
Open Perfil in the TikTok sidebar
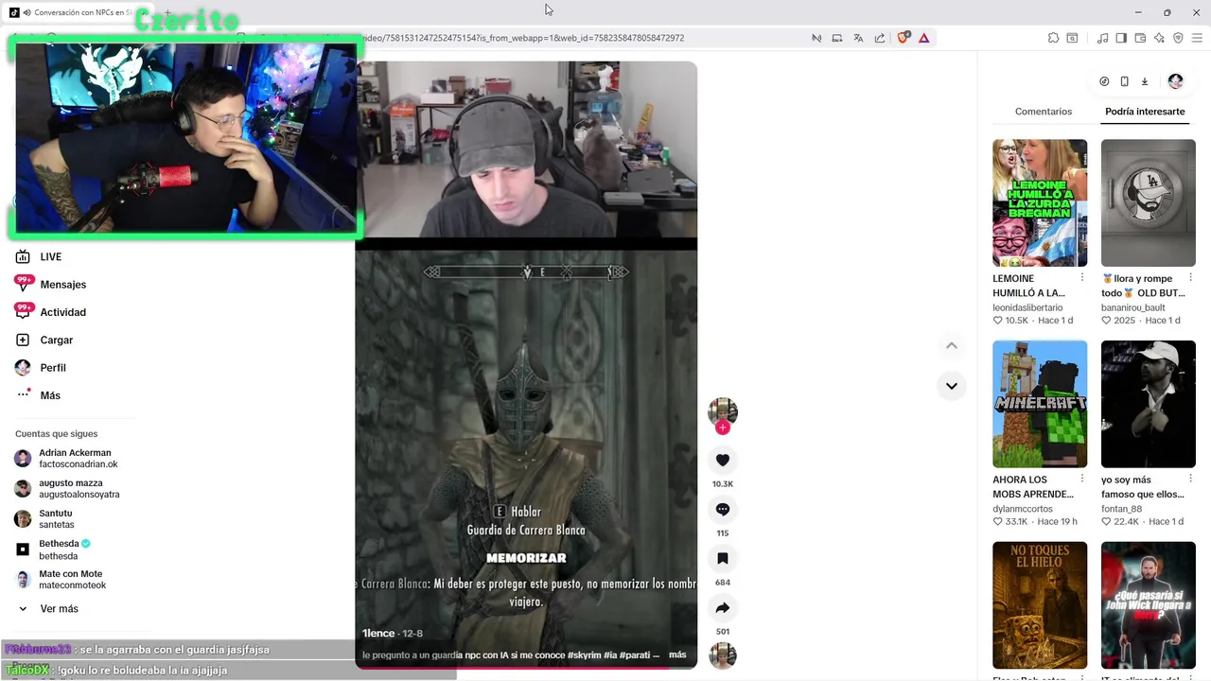(53, 368)
